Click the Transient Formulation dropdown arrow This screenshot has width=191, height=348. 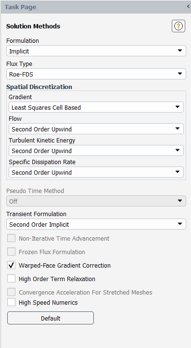tap(180, 224)
